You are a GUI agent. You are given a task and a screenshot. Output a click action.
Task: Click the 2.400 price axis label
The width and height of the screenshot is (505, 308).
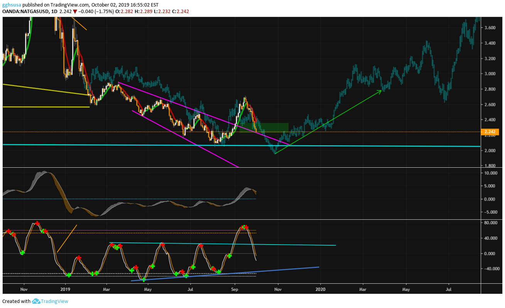coord(491,120)
